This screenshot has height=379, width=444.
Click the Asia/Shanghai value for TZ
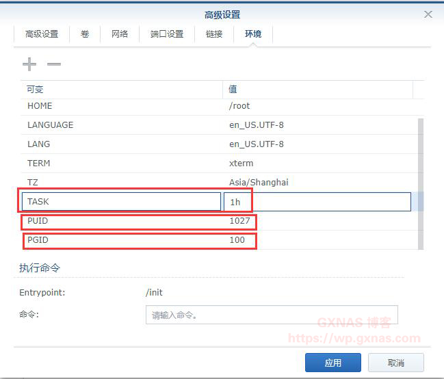259,183
